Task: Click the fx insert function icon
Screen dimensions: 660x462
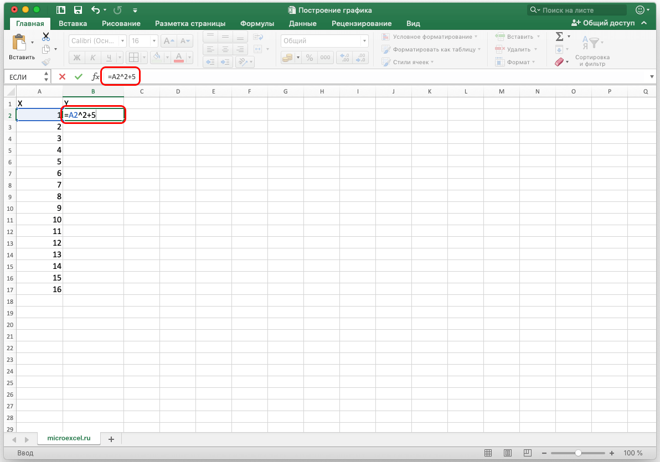Action: click(x=96, y=76)
